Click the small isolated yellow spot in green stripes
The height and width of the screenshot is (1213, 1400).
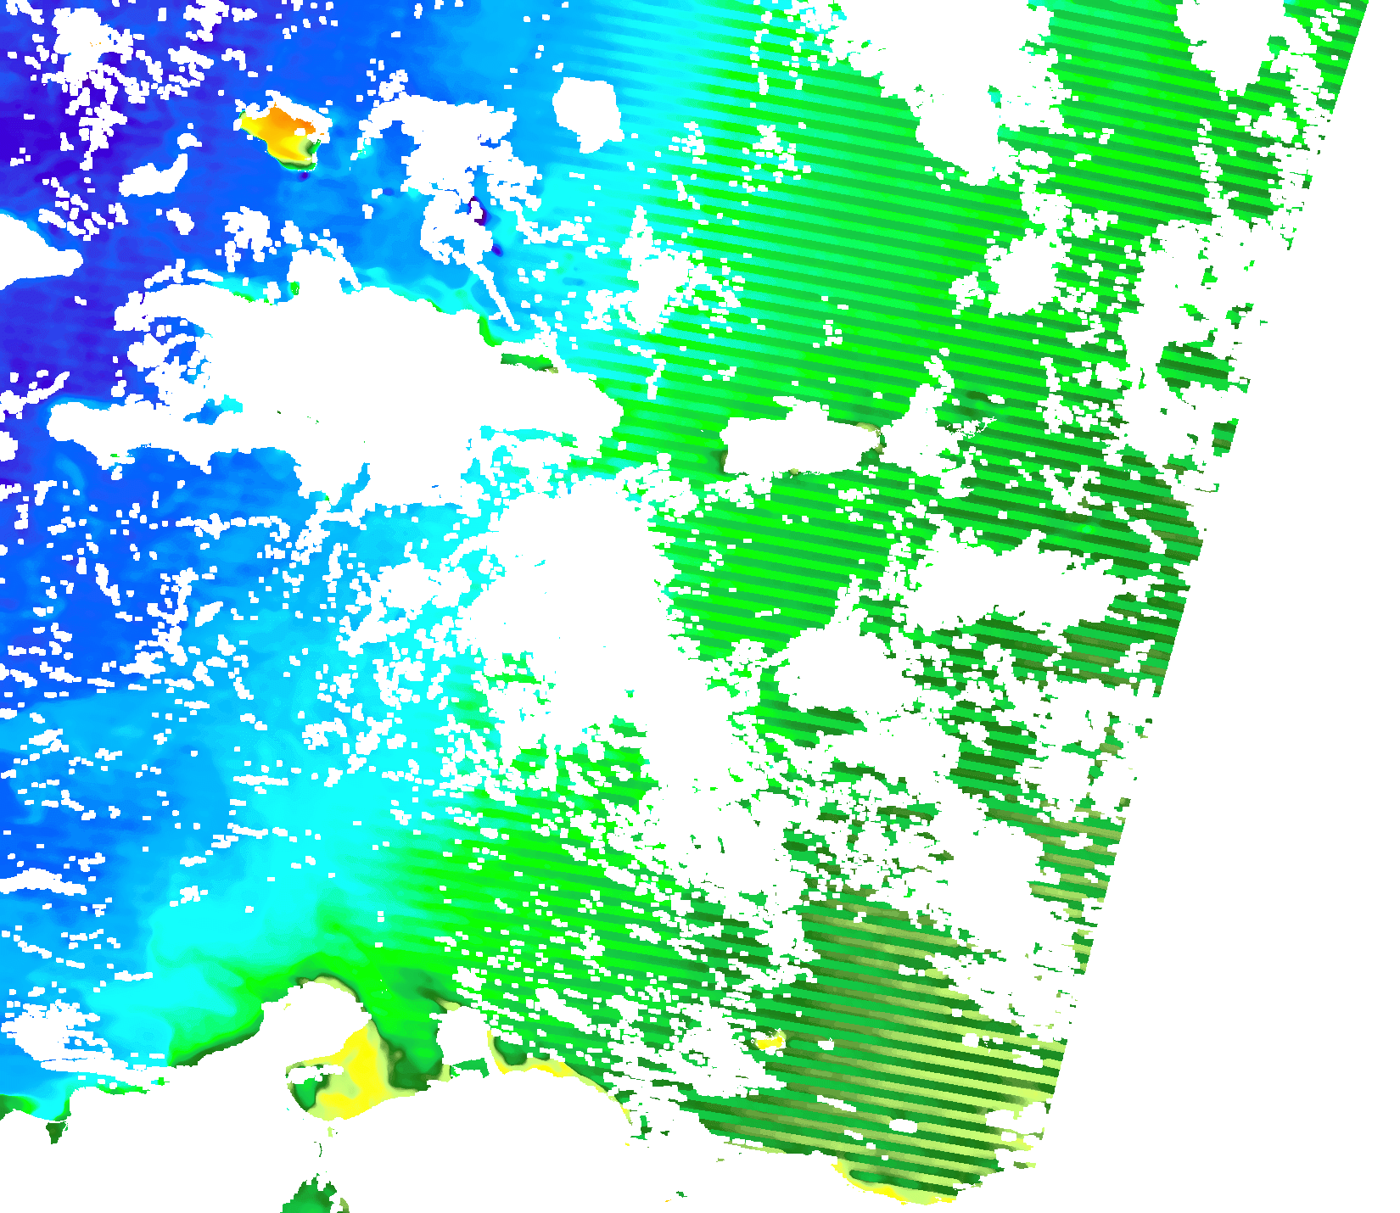(770, 1041)
